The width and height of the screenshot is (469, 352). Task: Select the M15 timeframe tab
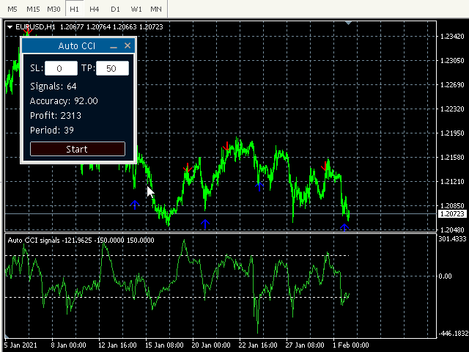pyautogui.click(x=32, y=9)
